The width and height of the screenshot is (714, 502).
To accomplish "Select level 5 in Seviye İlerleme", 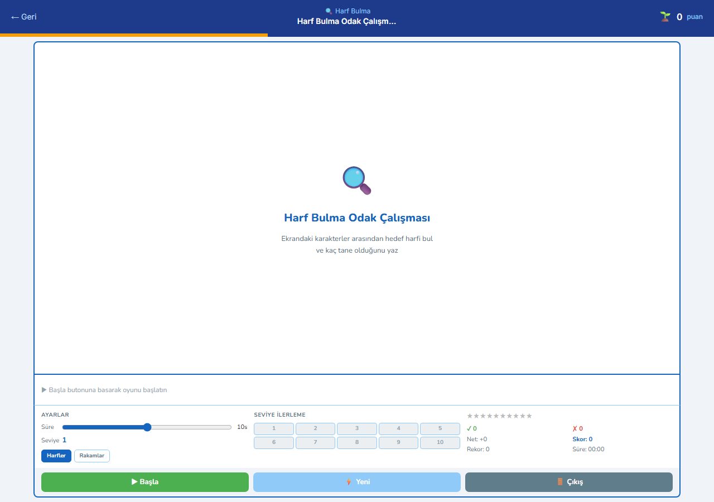I will tap(440, 428).
